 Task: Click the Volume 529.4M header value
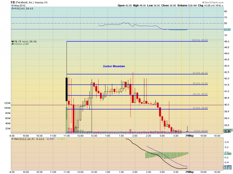coord(187,5)
